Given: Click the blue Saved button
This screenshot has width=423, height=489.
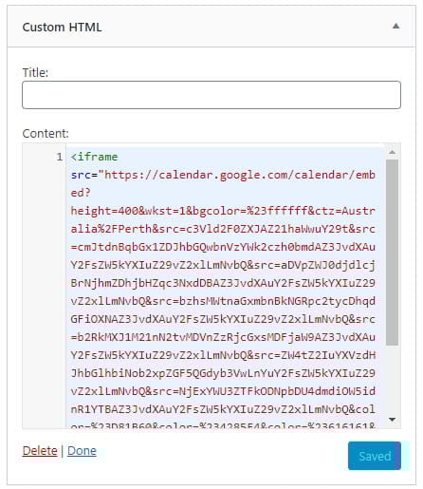Looking at the screenshot, I should (x=375, y=456).
